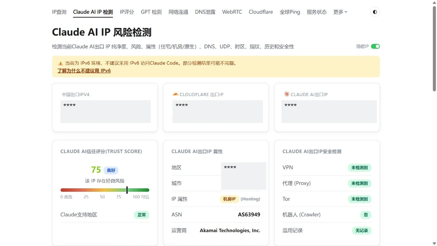Viewport: 437px width, 246px height.
Task: Click the 机器人 (Crawler) 否 badge
Action: (x=366, y=215)
